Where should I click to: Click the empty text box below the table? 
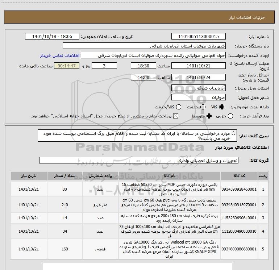pyautogui.click(x=137, y=266)
